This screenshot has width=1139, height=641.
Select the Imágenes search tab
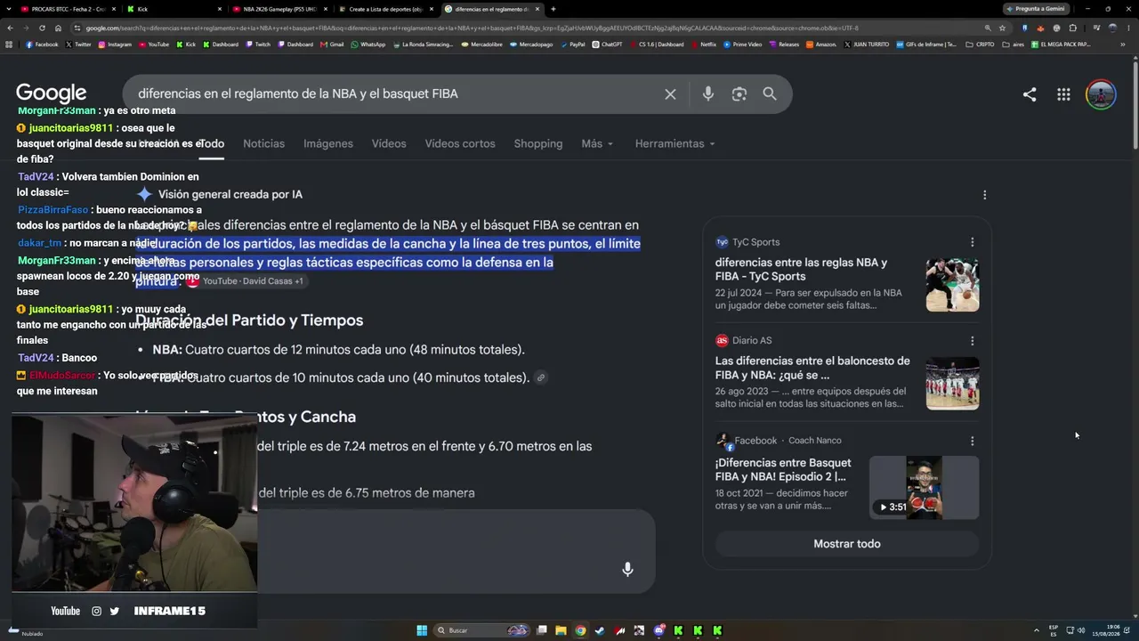pos(328,143)
